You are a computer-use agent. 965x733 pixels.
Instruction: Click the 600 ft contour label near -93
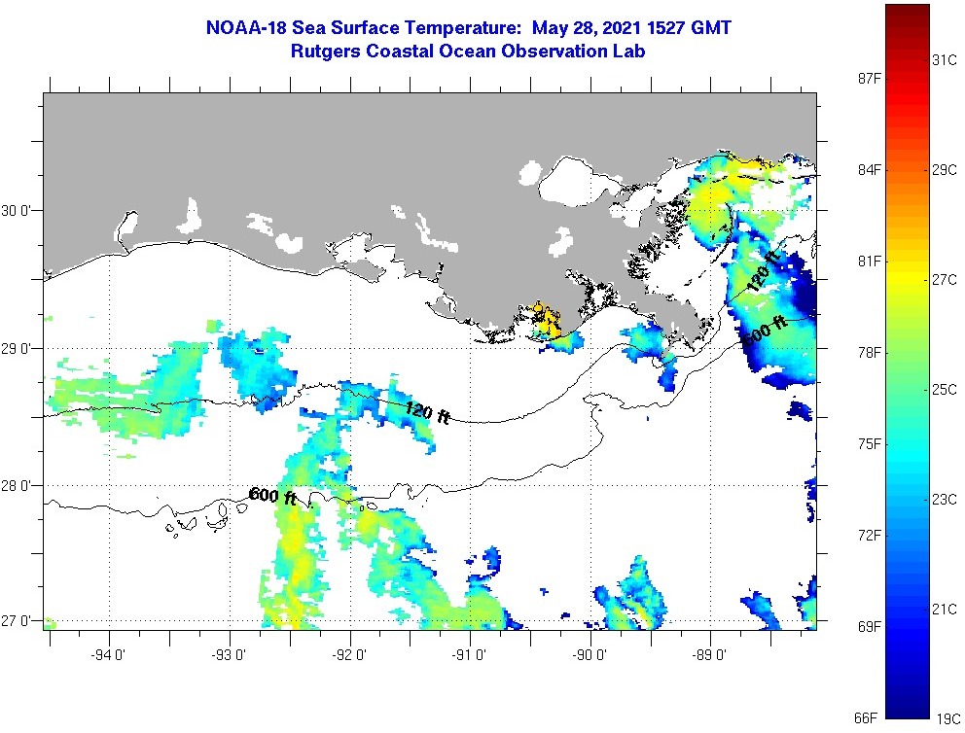(272, 496)
